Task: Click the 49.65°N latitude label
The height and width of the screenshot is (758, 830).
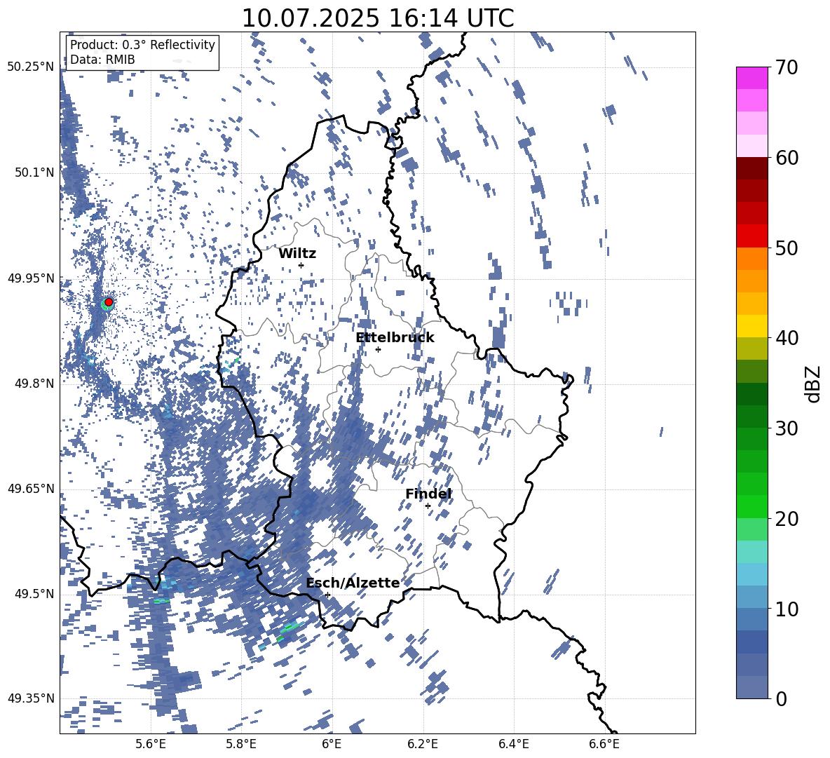Action: tap(31, 489)
